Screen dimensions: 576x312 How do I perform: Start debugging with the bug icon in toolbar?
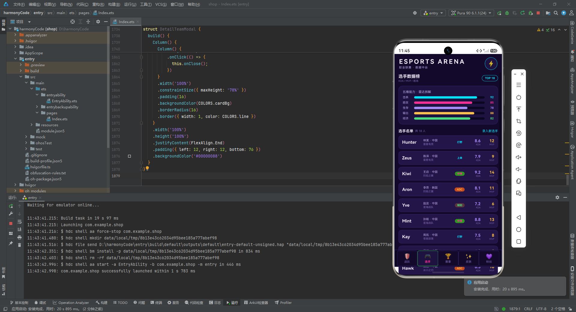click(x=507, y=13)
